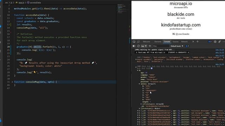Toggle live expression eye icon
The image size is (225, 126).
click(x=150, y=46)
